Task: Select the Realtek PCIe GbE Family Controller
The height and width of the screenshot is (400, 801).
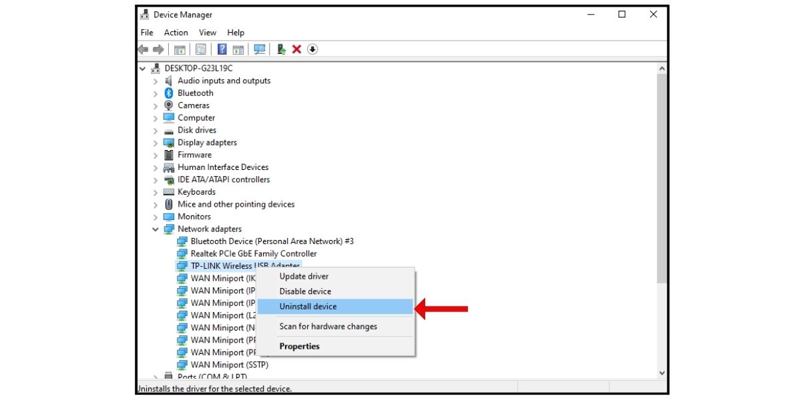Action: pos(260,253)
